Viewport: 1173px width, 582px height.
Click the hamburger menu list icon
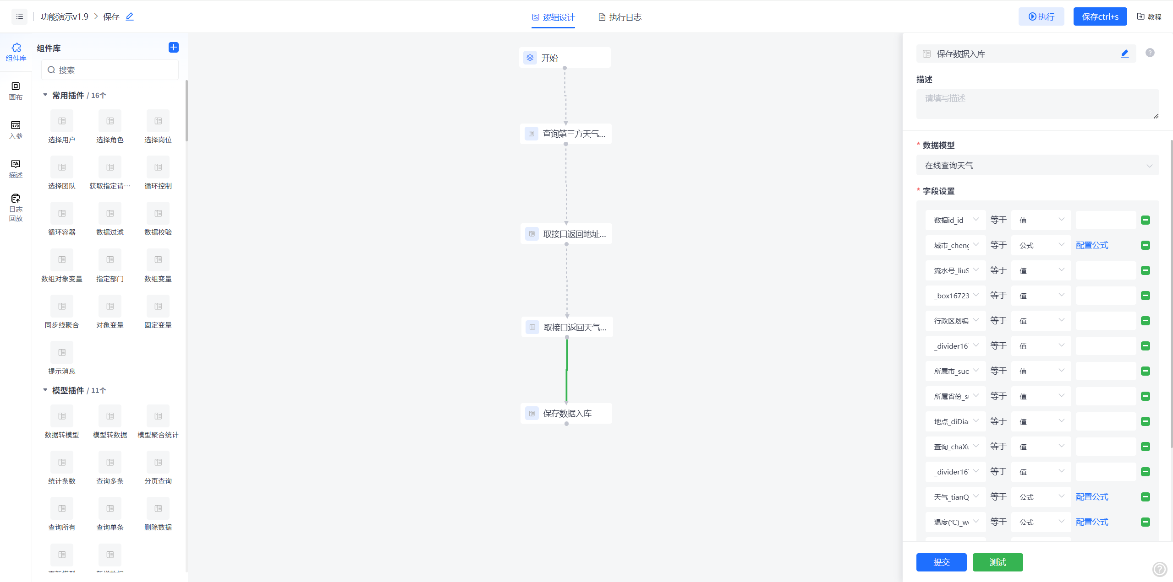[x=19, y=16]
